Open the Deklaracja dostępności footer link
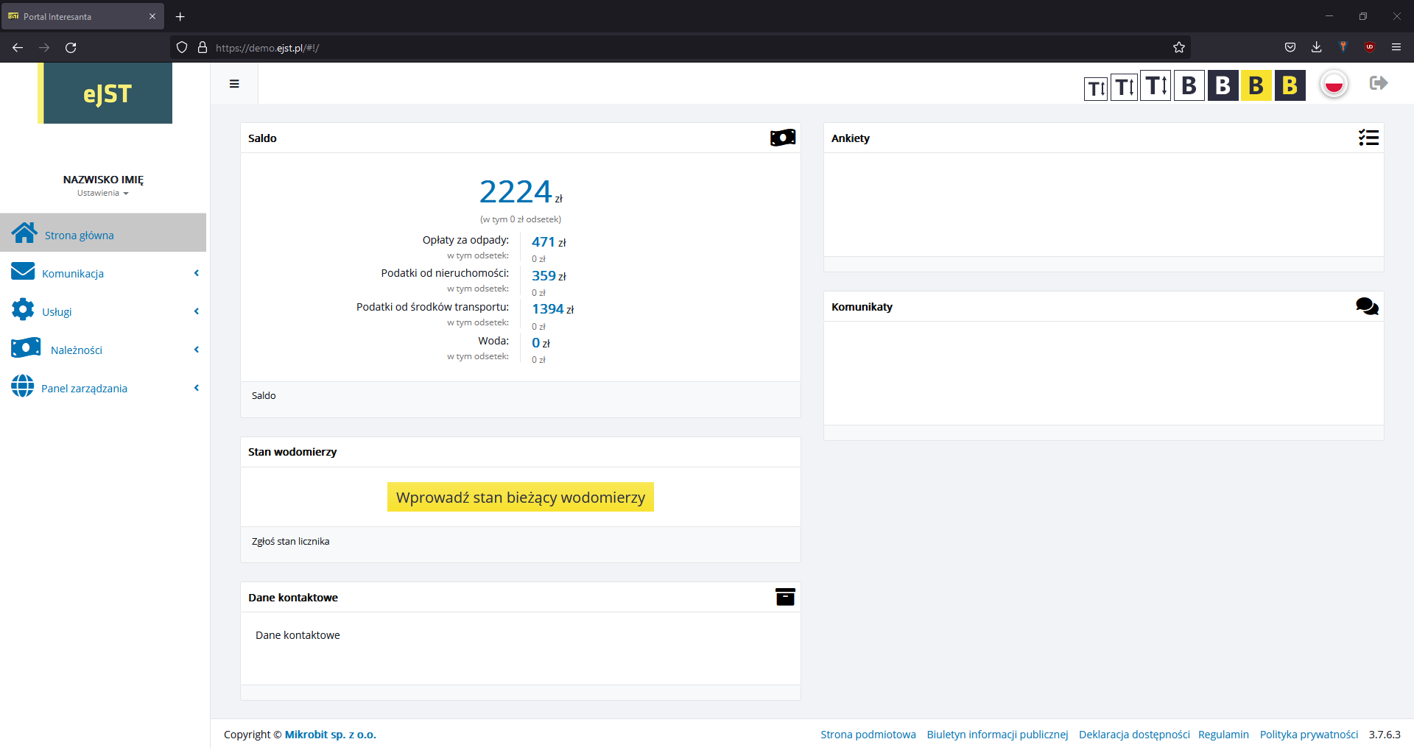Viewport: 1414px width, 753px height. point(1133,735)
